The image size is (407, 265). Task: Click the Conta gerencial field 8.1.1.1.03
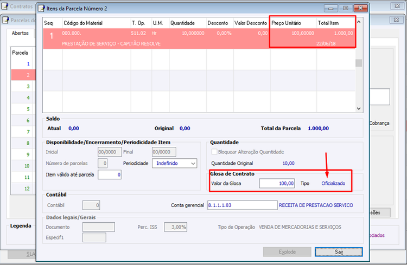pos(242,205)
